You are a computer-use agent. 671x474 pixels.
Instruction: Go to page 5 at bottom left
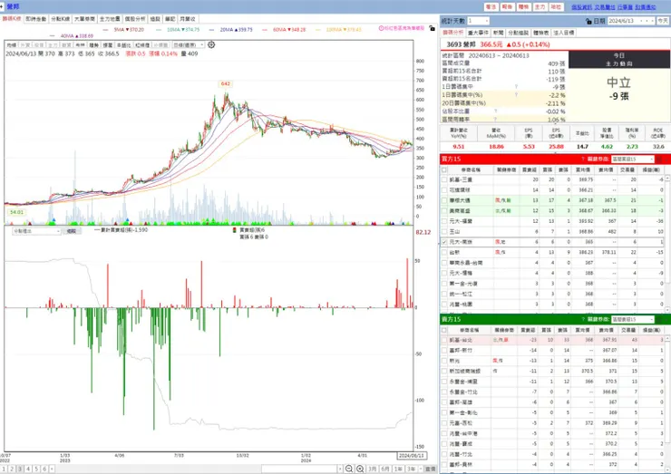click(36, 469)
